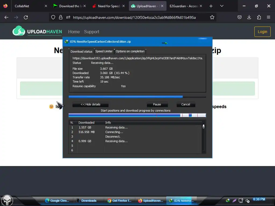Click the UploadHaven cloud logo
Image resolution: width=275 pixels, height=206 pixels.
(19, 31)
